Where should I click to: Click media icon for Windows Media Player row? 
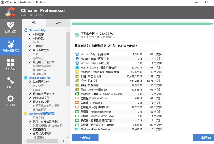pyautogui.click(x=77, y=116)
